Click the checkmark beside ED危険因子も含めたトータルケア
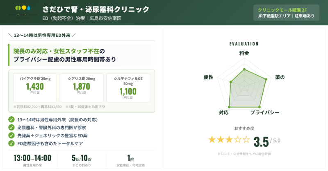The width and height of the screenshot is (328, 171). (x=11, y=143)
